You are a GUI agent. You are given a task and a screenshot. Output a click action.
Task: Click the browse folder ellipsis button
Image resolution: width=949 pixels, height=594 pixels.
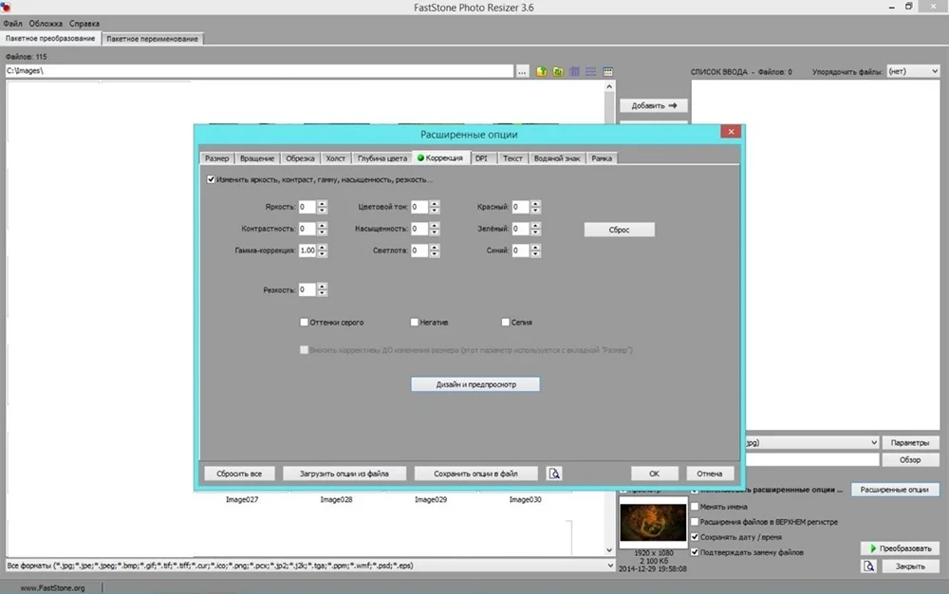[522, 71]
